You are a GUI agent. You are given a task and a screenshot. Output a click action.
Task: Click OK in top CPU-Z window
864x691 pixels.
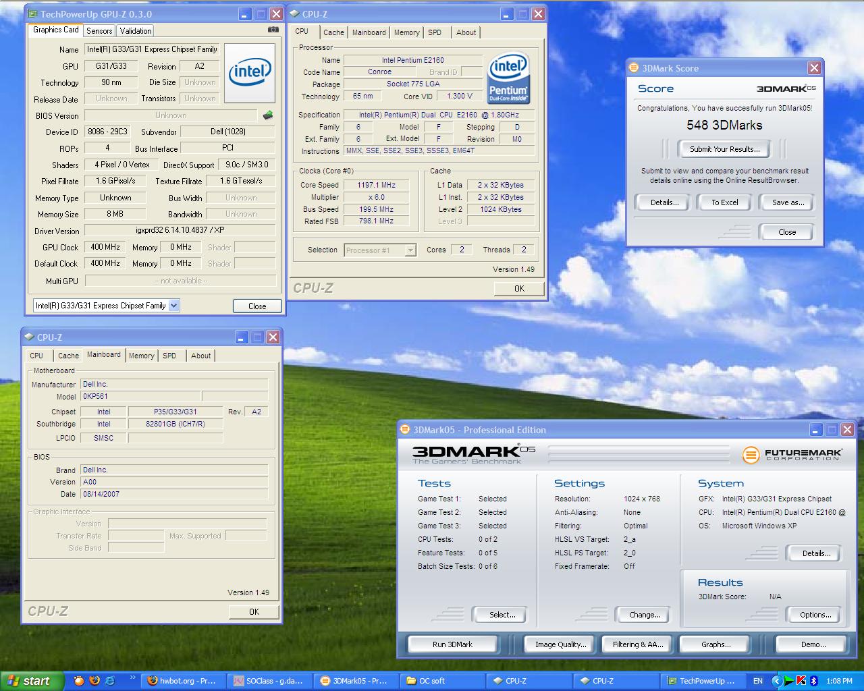519,288
